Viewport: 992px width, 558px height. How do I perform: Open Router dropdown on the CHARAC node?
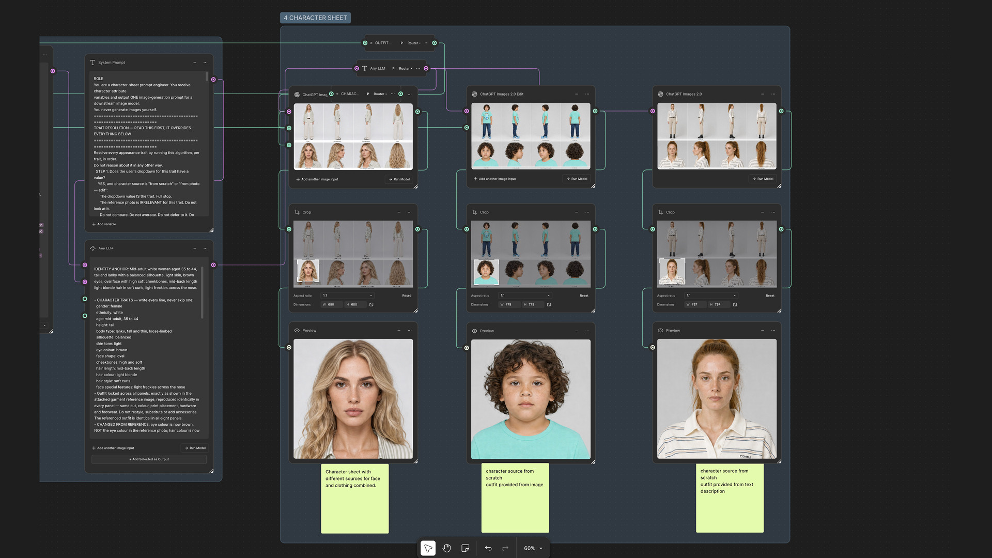[x=380, y=94]
